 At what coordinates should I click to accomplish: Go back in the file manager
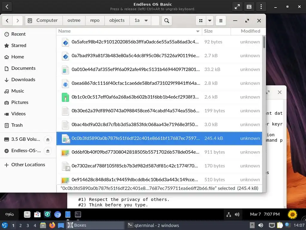pyautogui.click(x=7, y=21)
